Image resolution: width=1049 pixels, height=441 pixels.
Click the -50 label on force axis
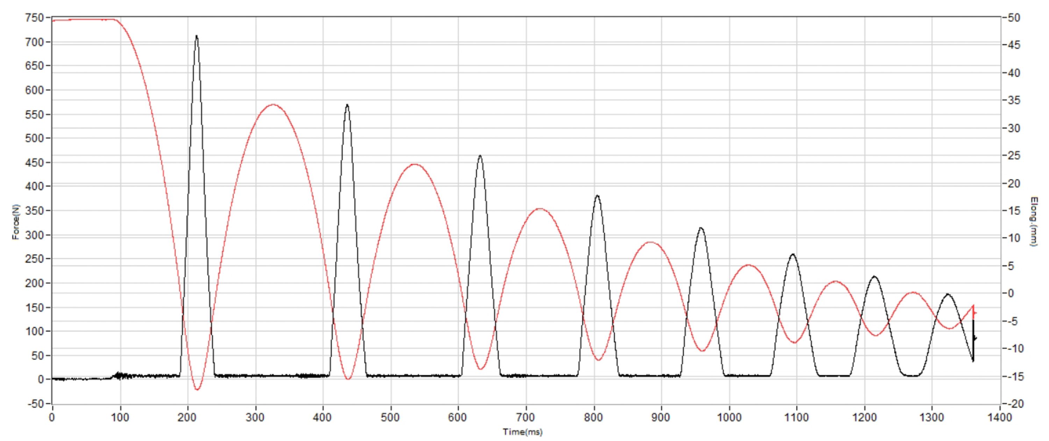tap(35, 404)
